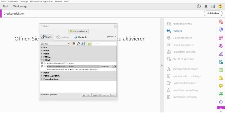The height and width of the screenshot is (113, 225).
Task: Open the shield protect sidebar tool
Action: click(x=221, y=102)
